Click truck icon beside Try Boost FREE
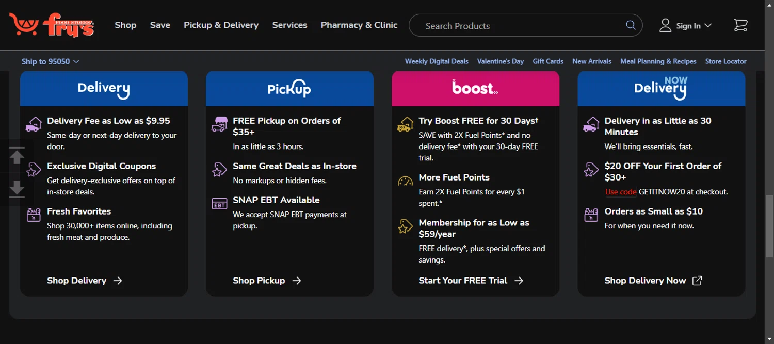774x344 pixels. click(405, 124)
